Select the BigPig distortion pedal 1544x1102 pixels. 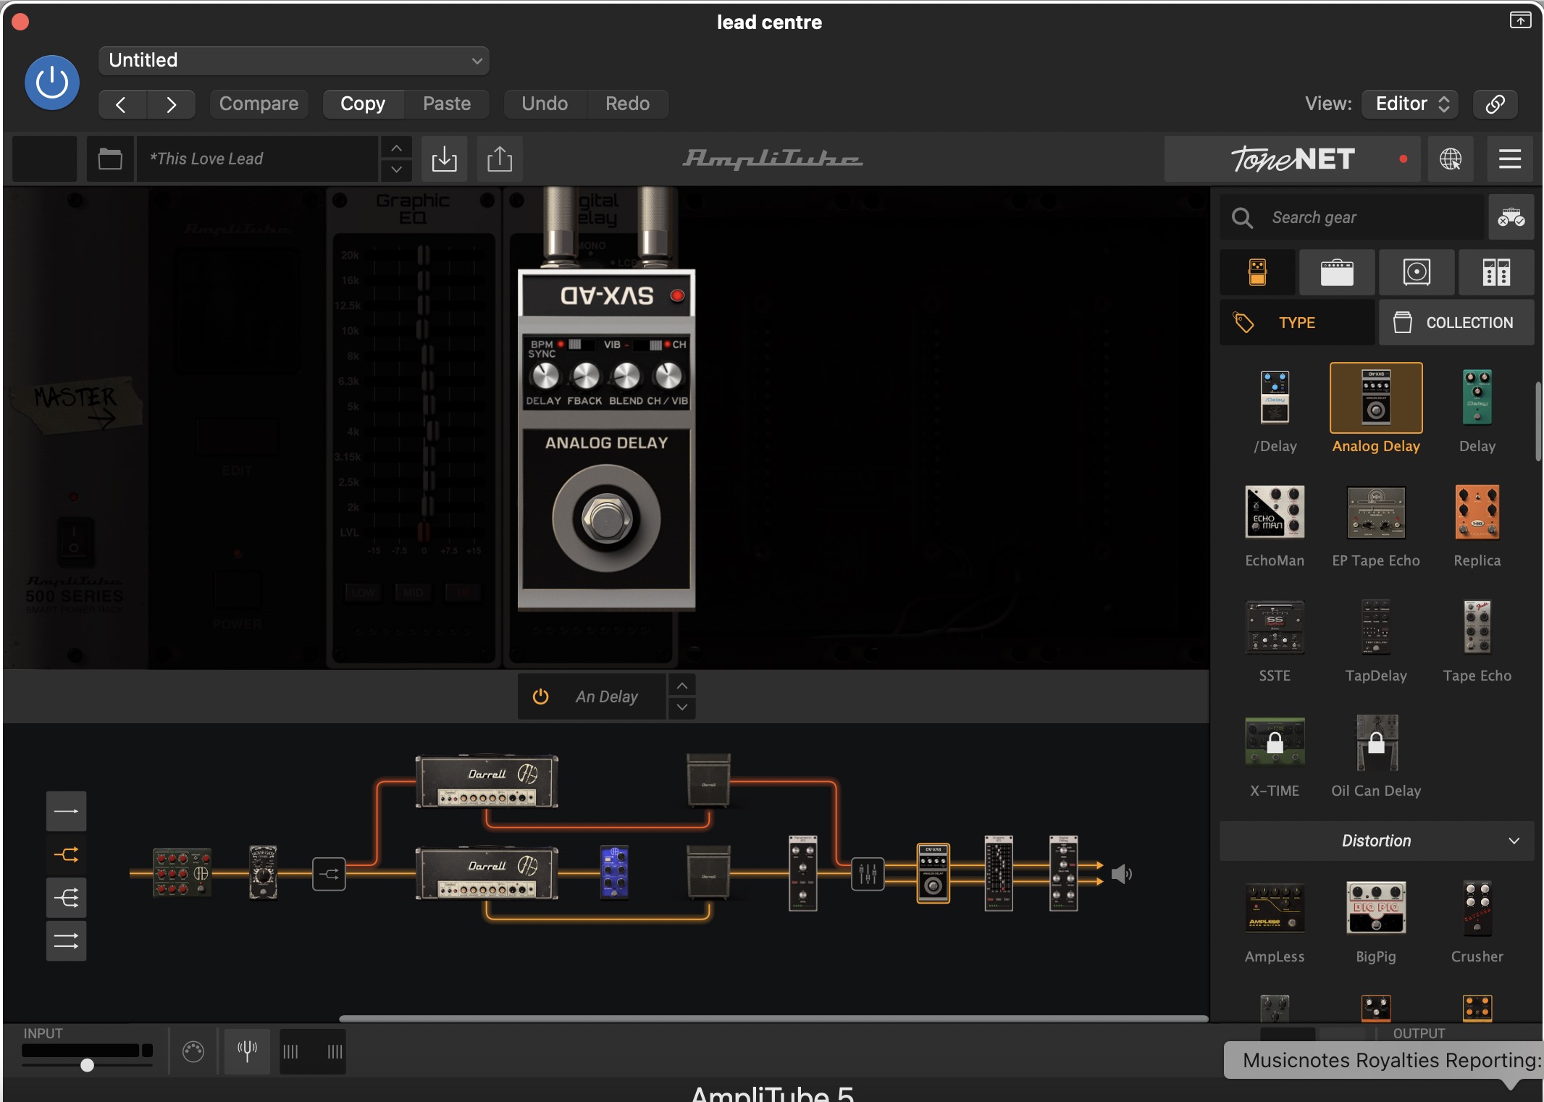pos(1376,907)
